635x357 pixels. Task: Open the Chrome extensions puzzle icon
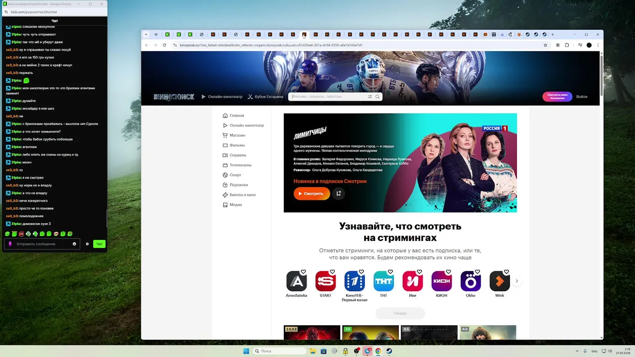pos(567,45)
